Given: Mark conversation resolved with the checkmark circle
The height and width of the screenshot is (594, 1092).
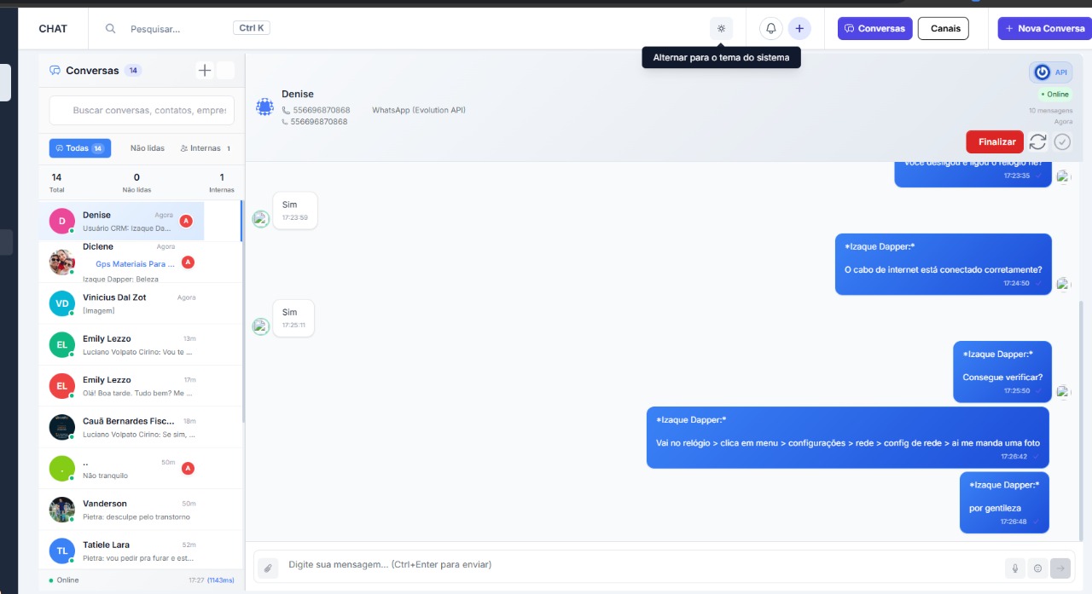Looking at the screenshot, I should pos(1062,141).
